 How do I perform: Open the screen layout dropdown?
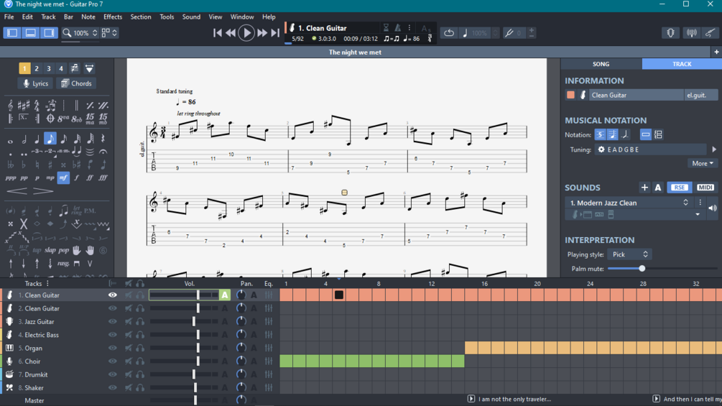pos(110,32)
